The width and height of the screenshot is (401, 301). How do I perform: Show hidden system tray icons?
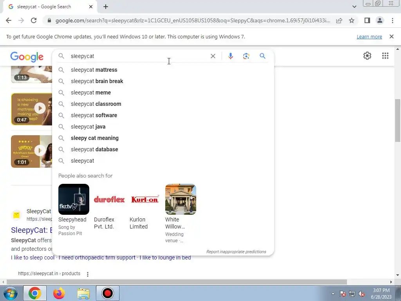click(x=333, y=294)
